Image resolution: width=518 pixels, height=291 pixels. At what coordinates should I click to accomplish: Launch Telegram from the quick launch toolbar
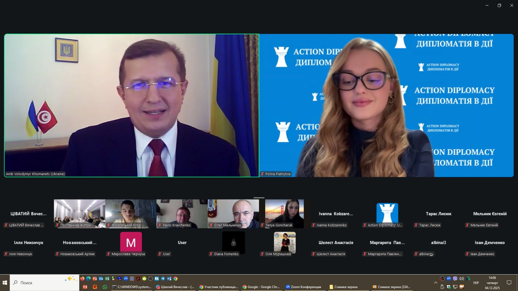click(x=163, y=278)
